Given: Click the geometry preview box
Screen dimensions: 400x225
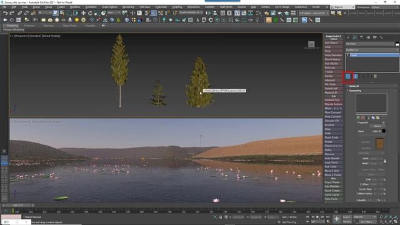Looking at the screenshot, I should [371, 102].
